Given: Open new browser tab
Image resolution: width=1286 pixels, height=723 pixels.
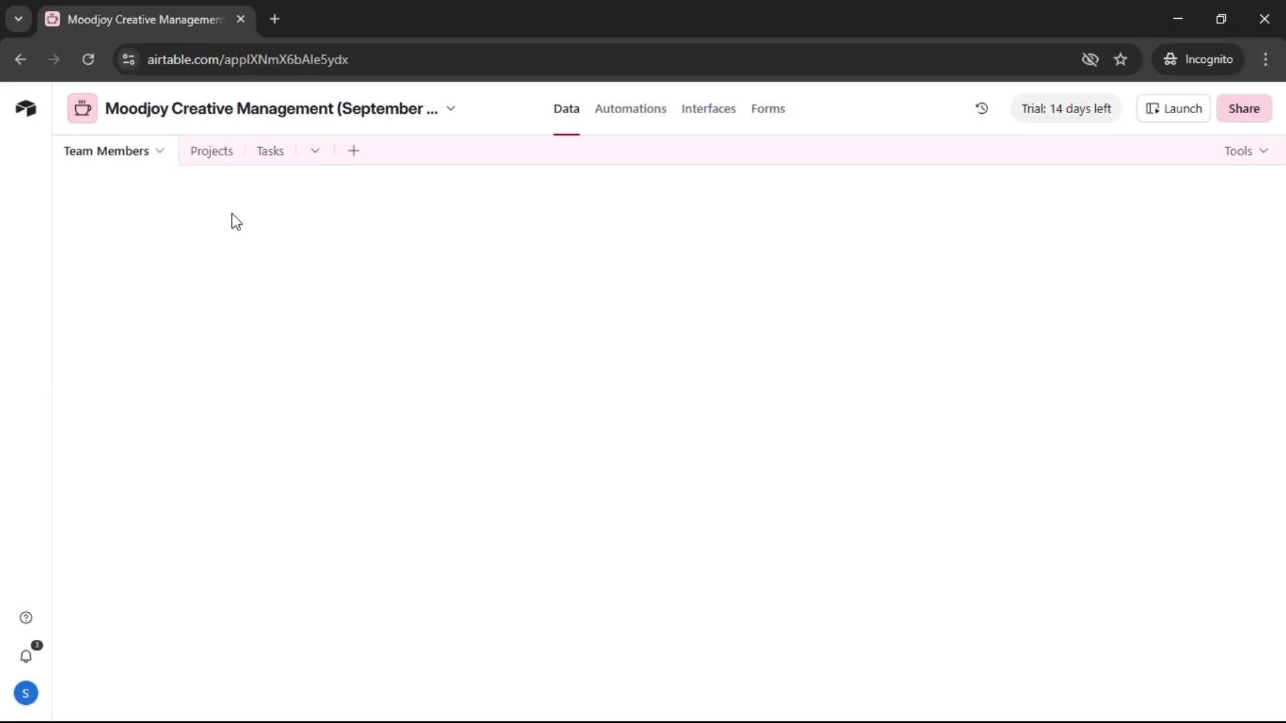Looking at the screenshot, I should click(275, 19).
